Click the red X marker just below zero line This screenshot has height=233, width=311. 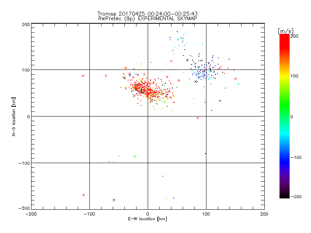tap(198, 118)
